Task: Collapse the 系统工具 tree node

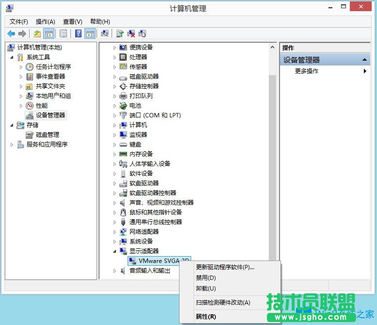Action: point(12,57)
